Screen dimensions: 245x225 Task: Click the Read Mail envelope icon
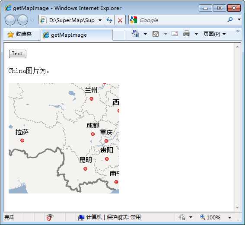(175, 34)
